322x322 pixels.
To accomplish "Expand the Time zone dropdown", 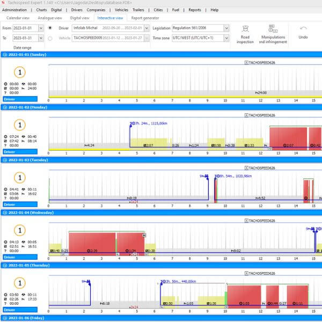I will (226, 38).
